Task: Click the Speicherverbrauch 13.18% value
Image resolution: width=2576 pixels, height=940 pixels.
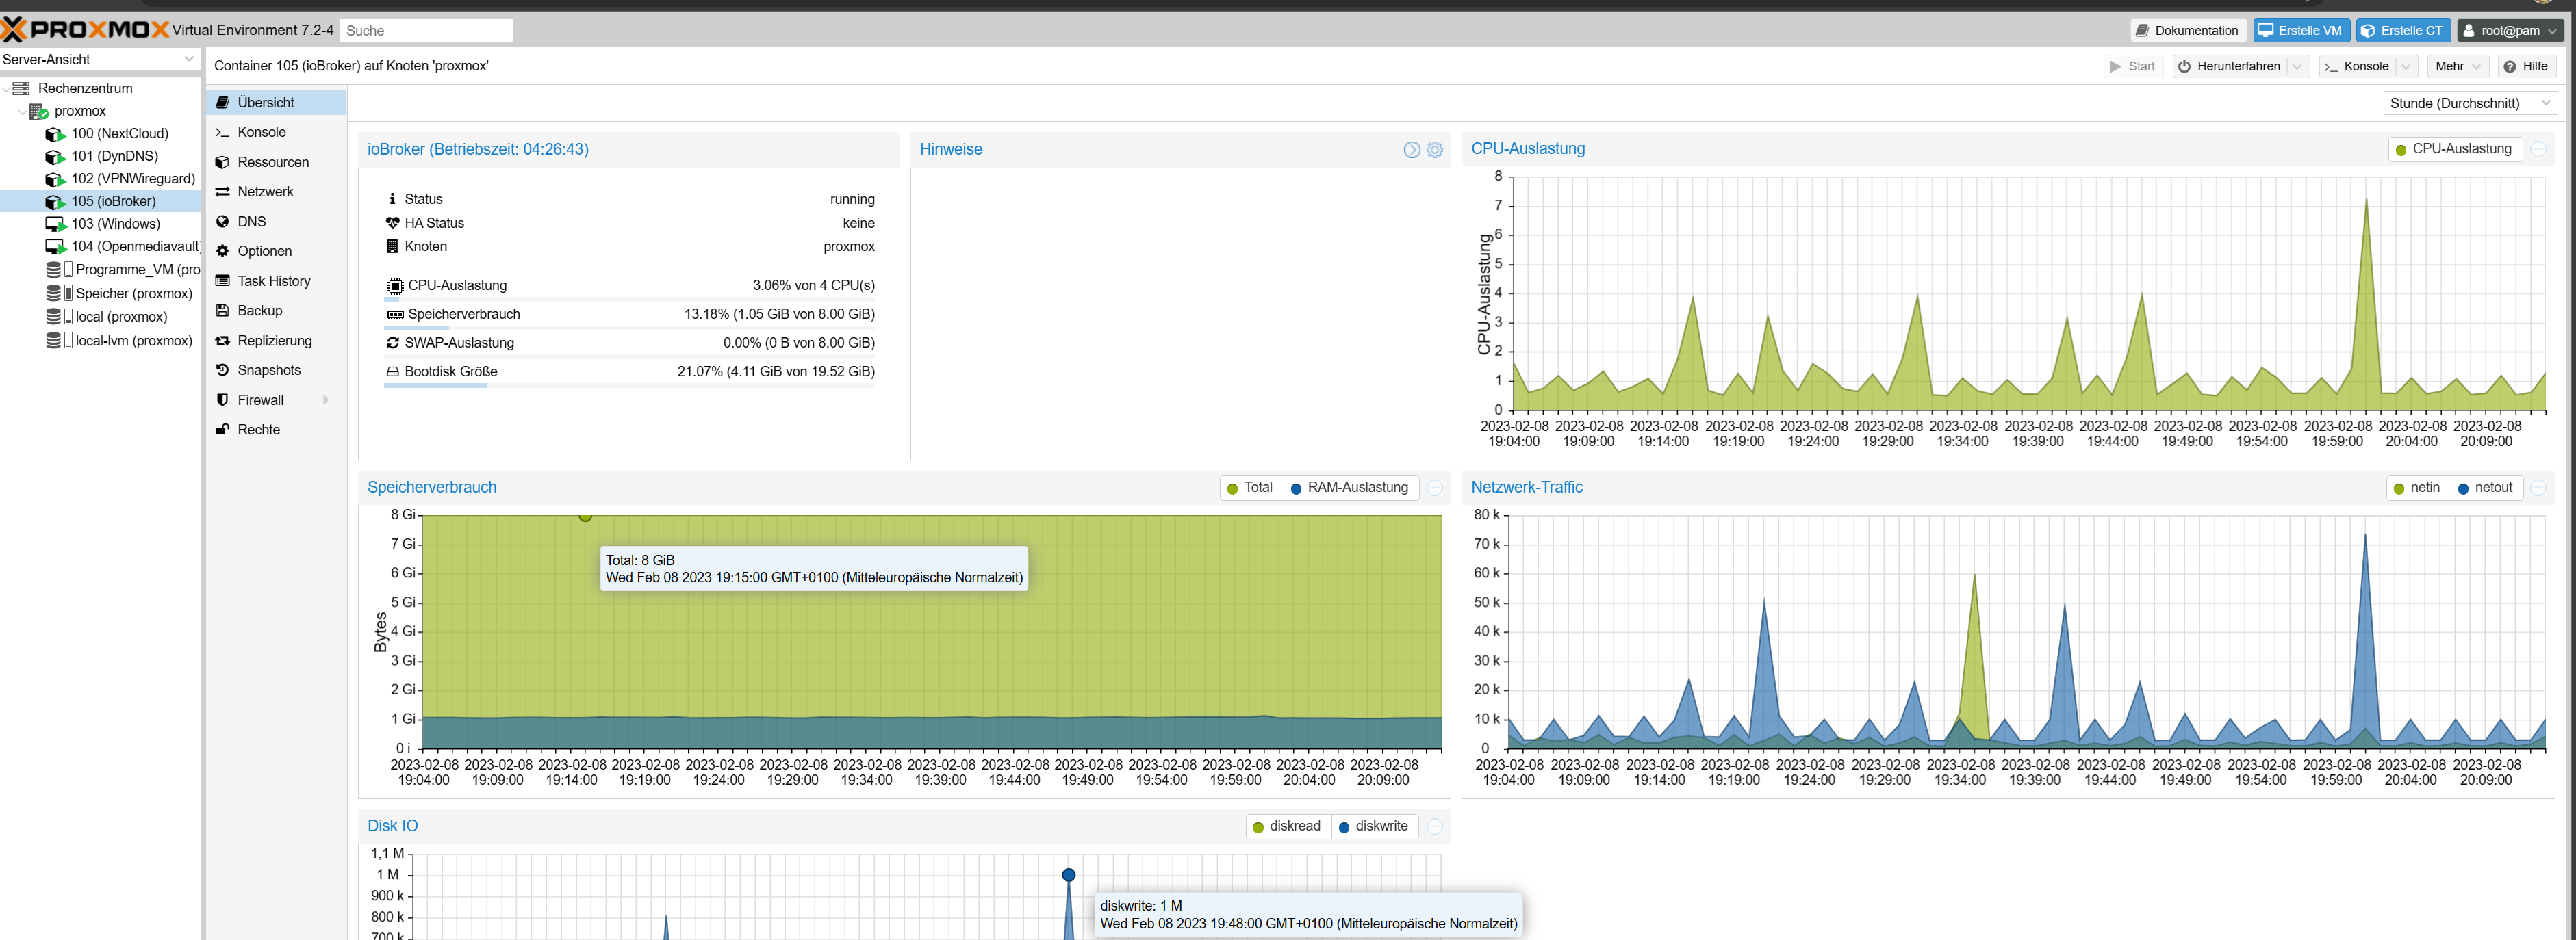Action: [779, 313]
